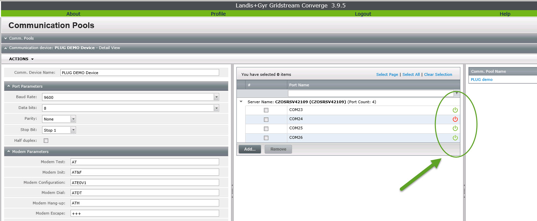537x221 pixels.
Task: Open the About menu item
Action: tap(73, 14)
